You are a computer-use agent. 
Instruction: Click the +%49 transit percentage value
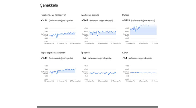tap(44, 58)
